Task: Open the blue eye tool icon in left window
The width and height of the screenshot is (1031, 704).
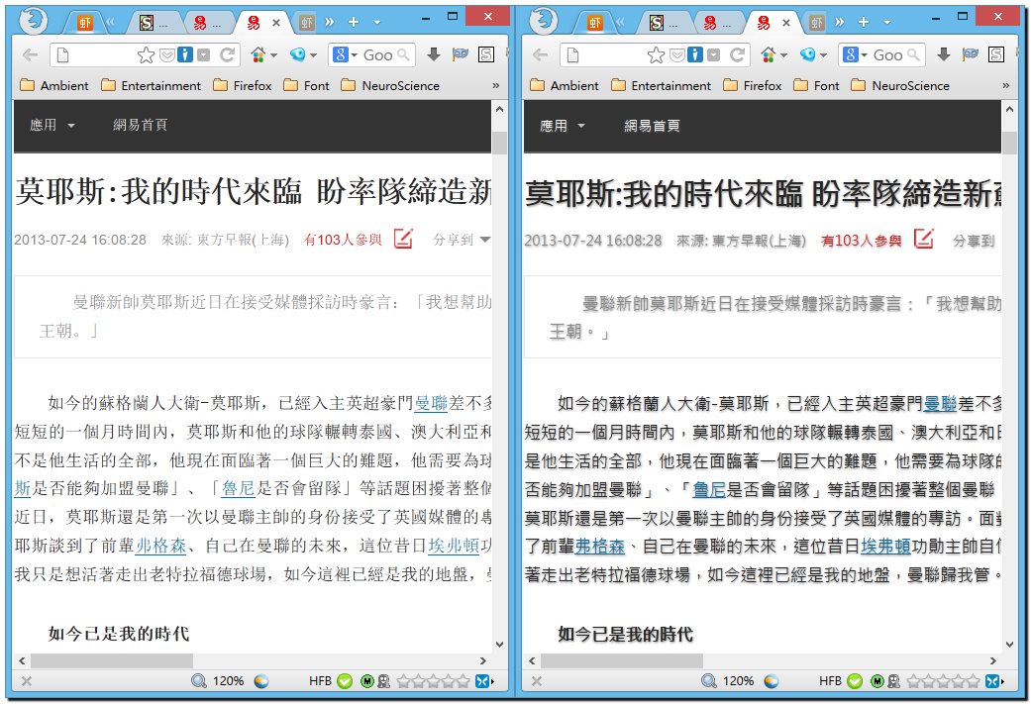Action: point(298,55)
